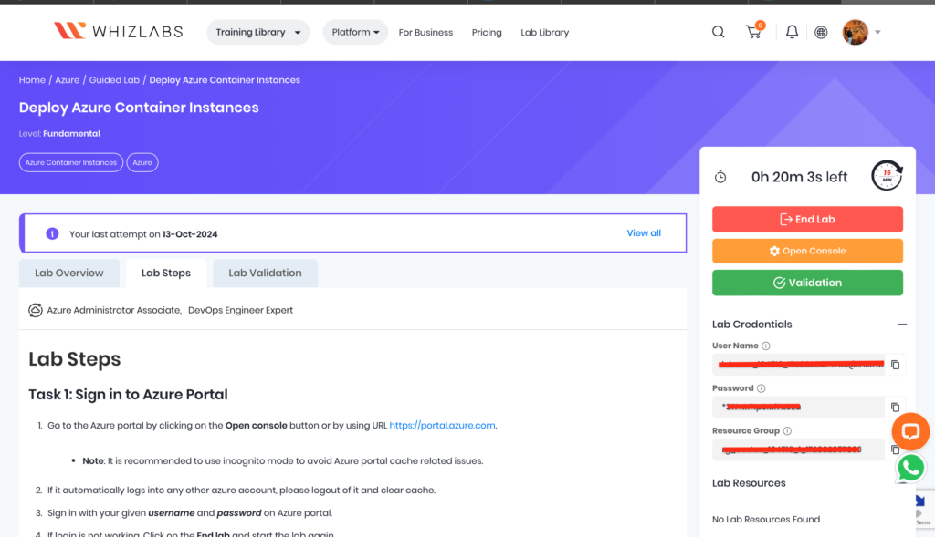Go to For Business page
This screenshot has height=537, width=935.
(x=425, y=32)
